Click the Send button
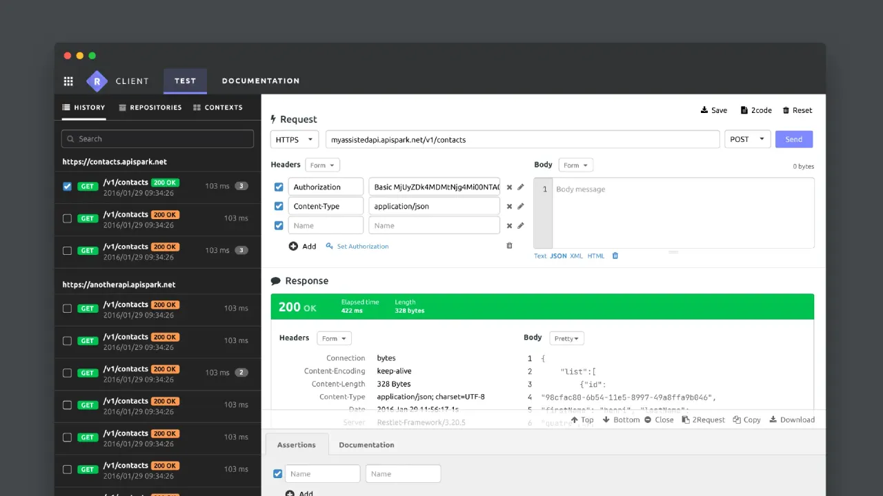 pyautogui.click(x=793, y=140)
